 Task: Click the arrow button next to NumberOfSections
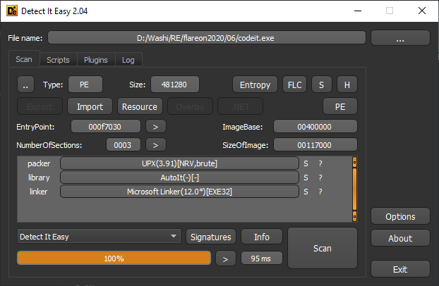tap(156, 145)
